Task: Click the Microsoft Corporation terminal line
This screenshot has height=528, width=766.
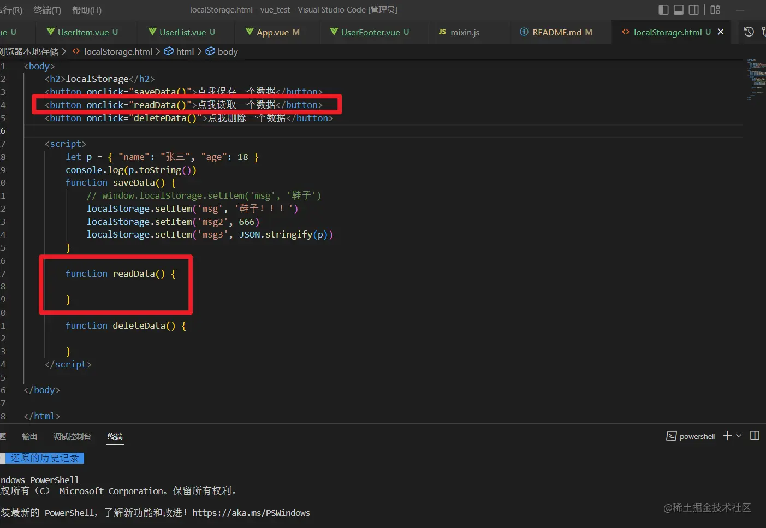Action: pyautogui.click(x=119, y=491)
